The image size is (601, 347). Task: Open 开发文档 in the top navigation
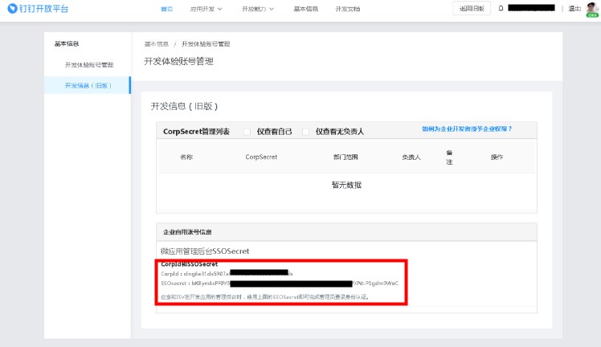click(x=347, y=9)
